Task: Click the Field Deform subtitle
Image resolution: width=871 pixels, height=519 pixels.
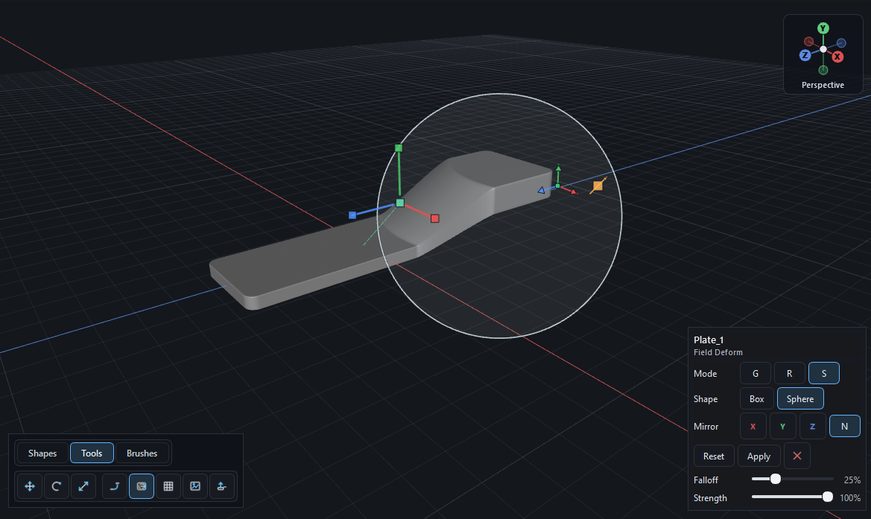Action: (718, 352)
